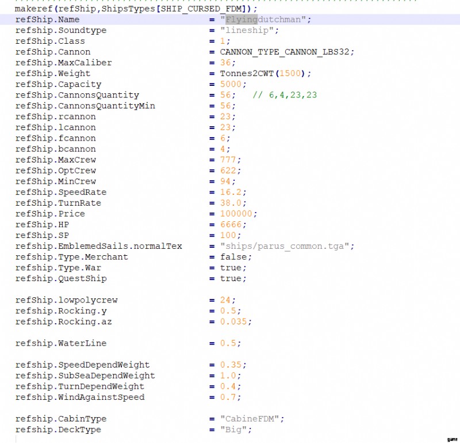
Task: Click the "ships/parus_common.tga" texture path string
Action: 285,246
